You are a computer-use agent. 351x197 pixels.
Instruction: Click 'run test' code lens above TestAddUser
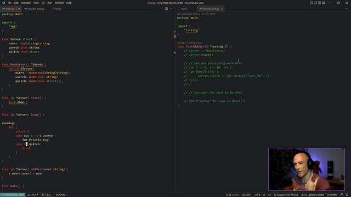pyautogui.click(x=182, y=43)
